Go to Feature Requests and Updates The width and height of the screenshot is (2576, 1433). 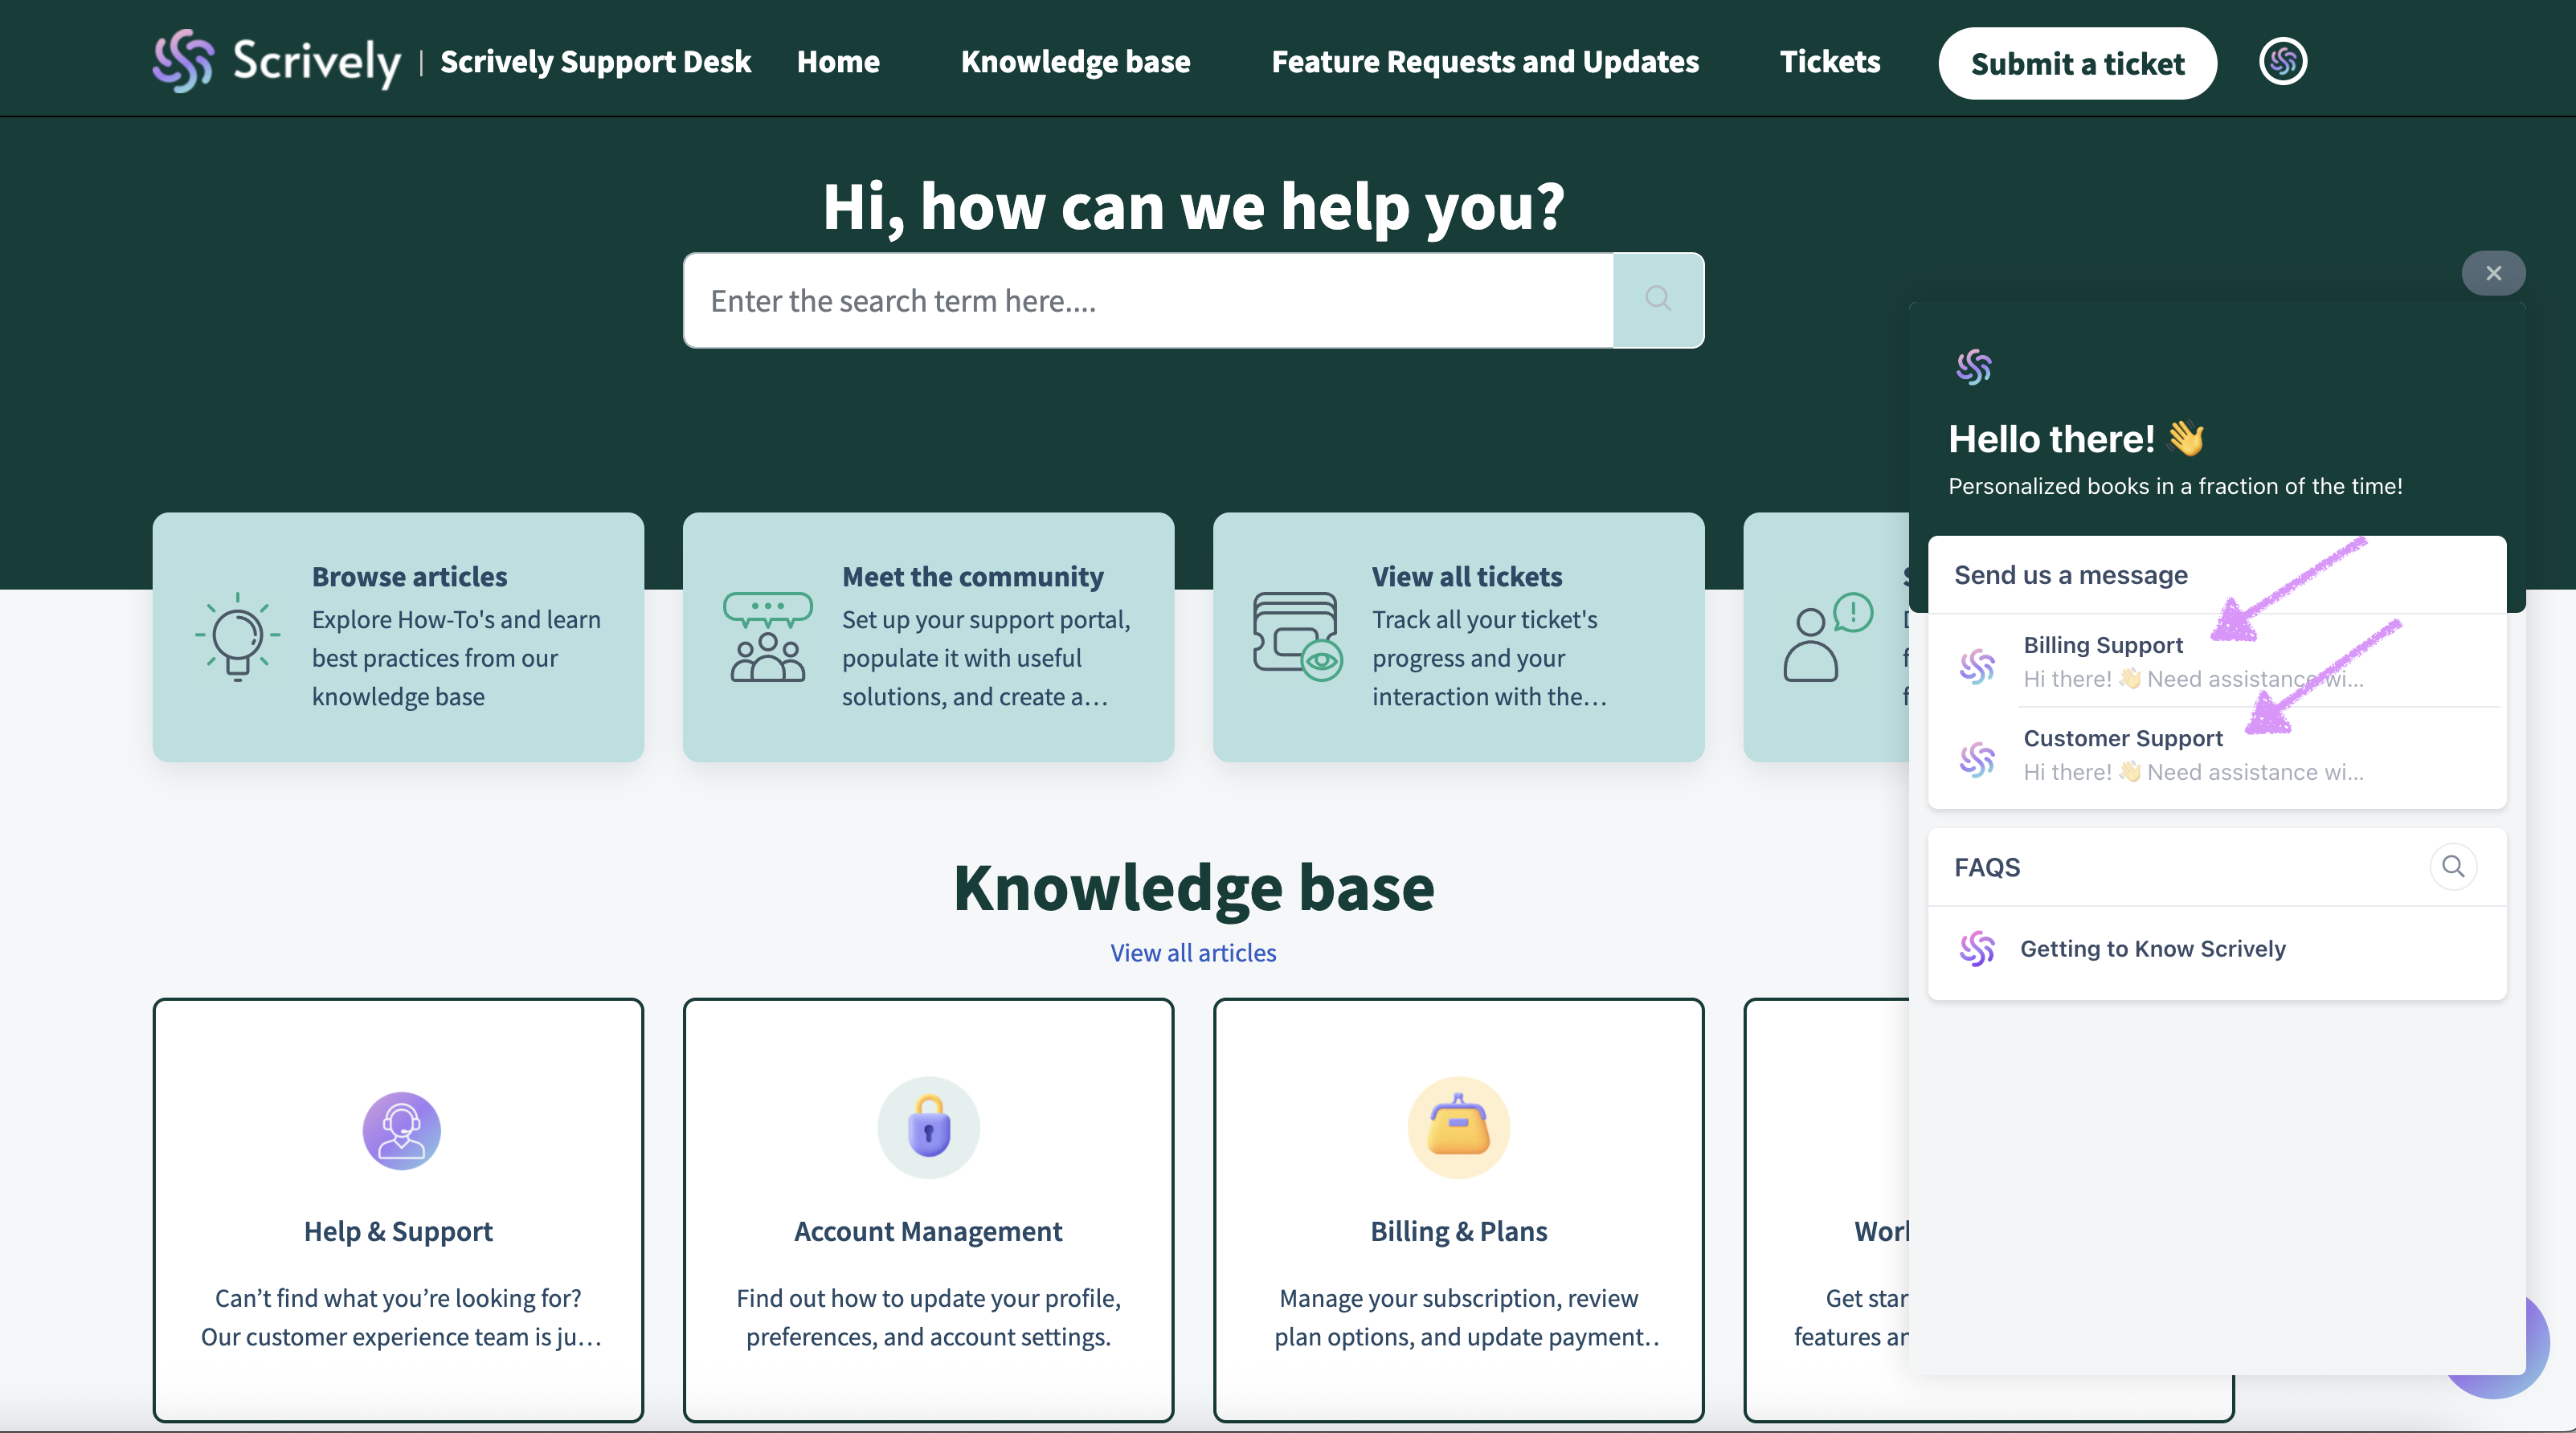click(x=1484, y=62)
